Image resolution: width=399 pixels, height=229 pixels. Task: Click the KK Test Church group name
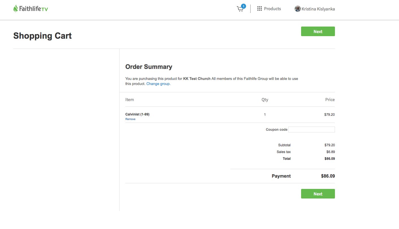[197, 79]
